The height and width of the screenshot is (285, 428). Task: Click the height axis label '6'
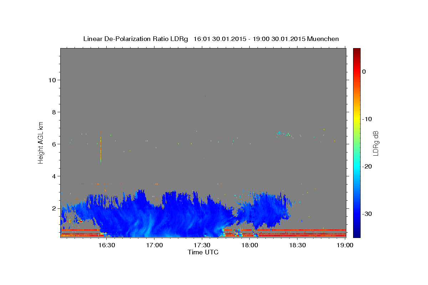click(x=54, y=144)
